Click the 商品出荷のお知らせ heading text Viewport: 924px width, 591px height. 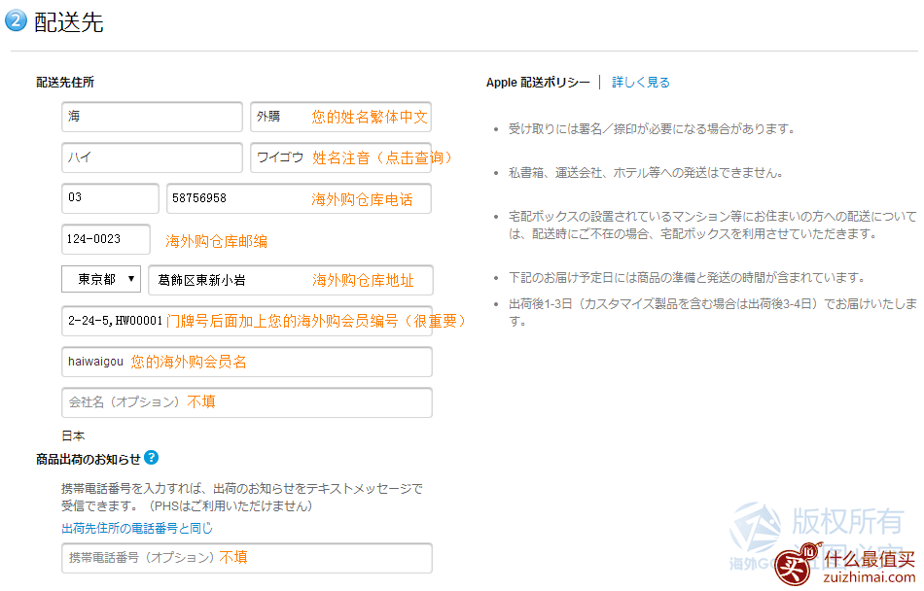[x=89, y=459]
